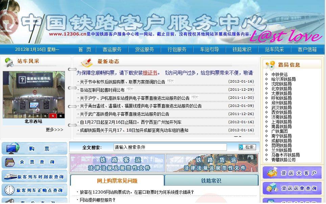The image size is (326, 204).
Task: Select slide number 6 on station photo
Action: (61, 116)
